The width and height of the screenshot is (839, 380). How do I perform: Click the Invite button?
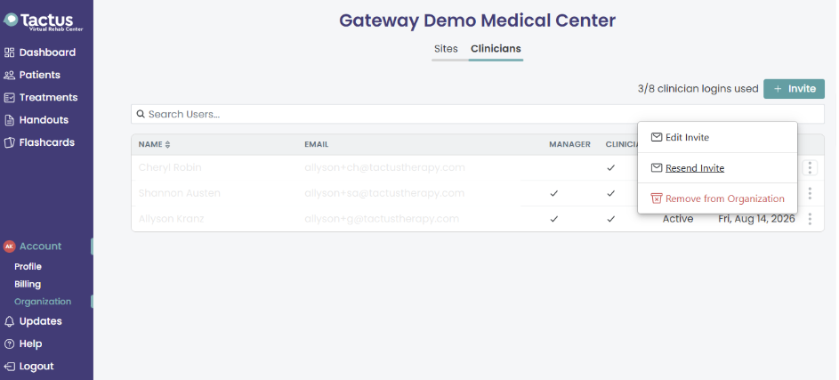[x=794, y=89]
